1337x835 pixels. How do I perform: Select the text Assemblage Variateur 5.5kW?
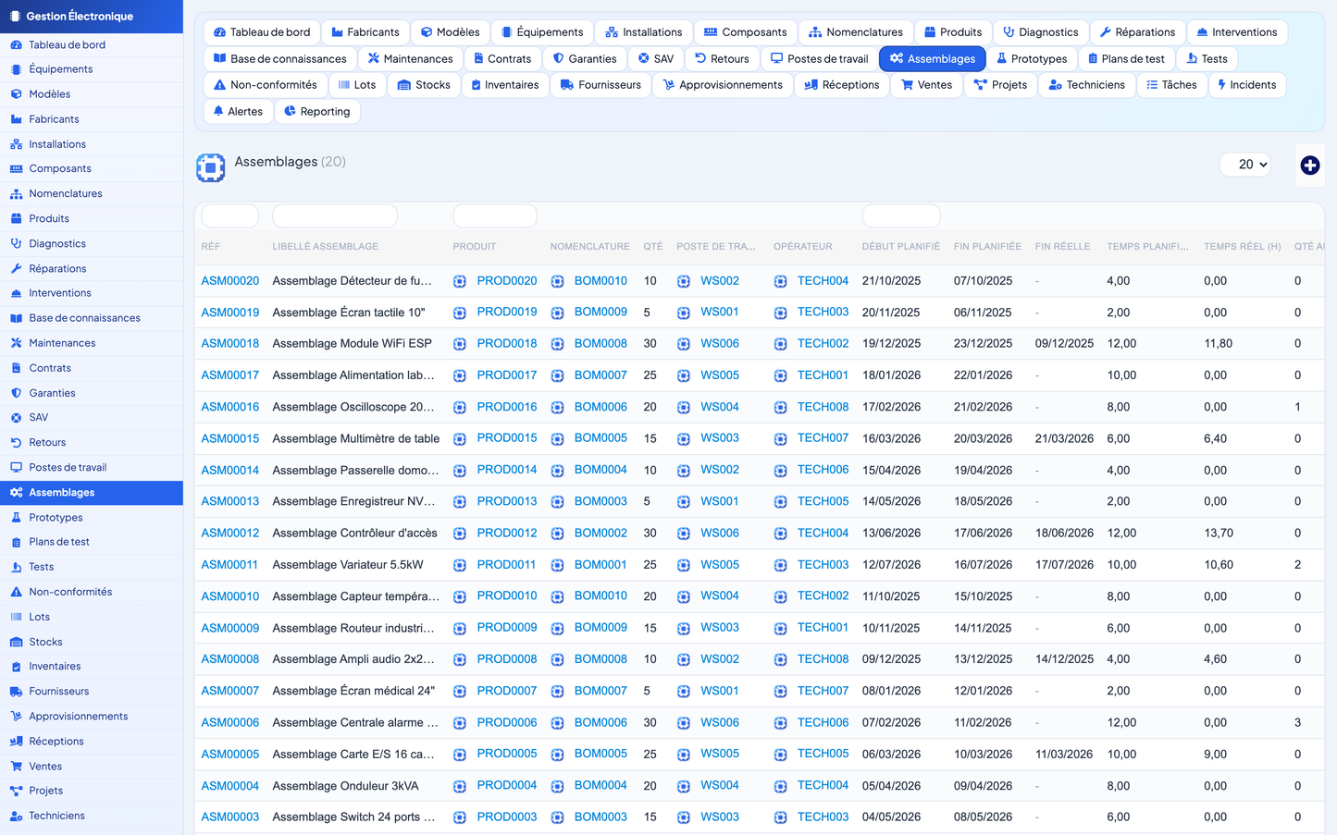(348, 565)
